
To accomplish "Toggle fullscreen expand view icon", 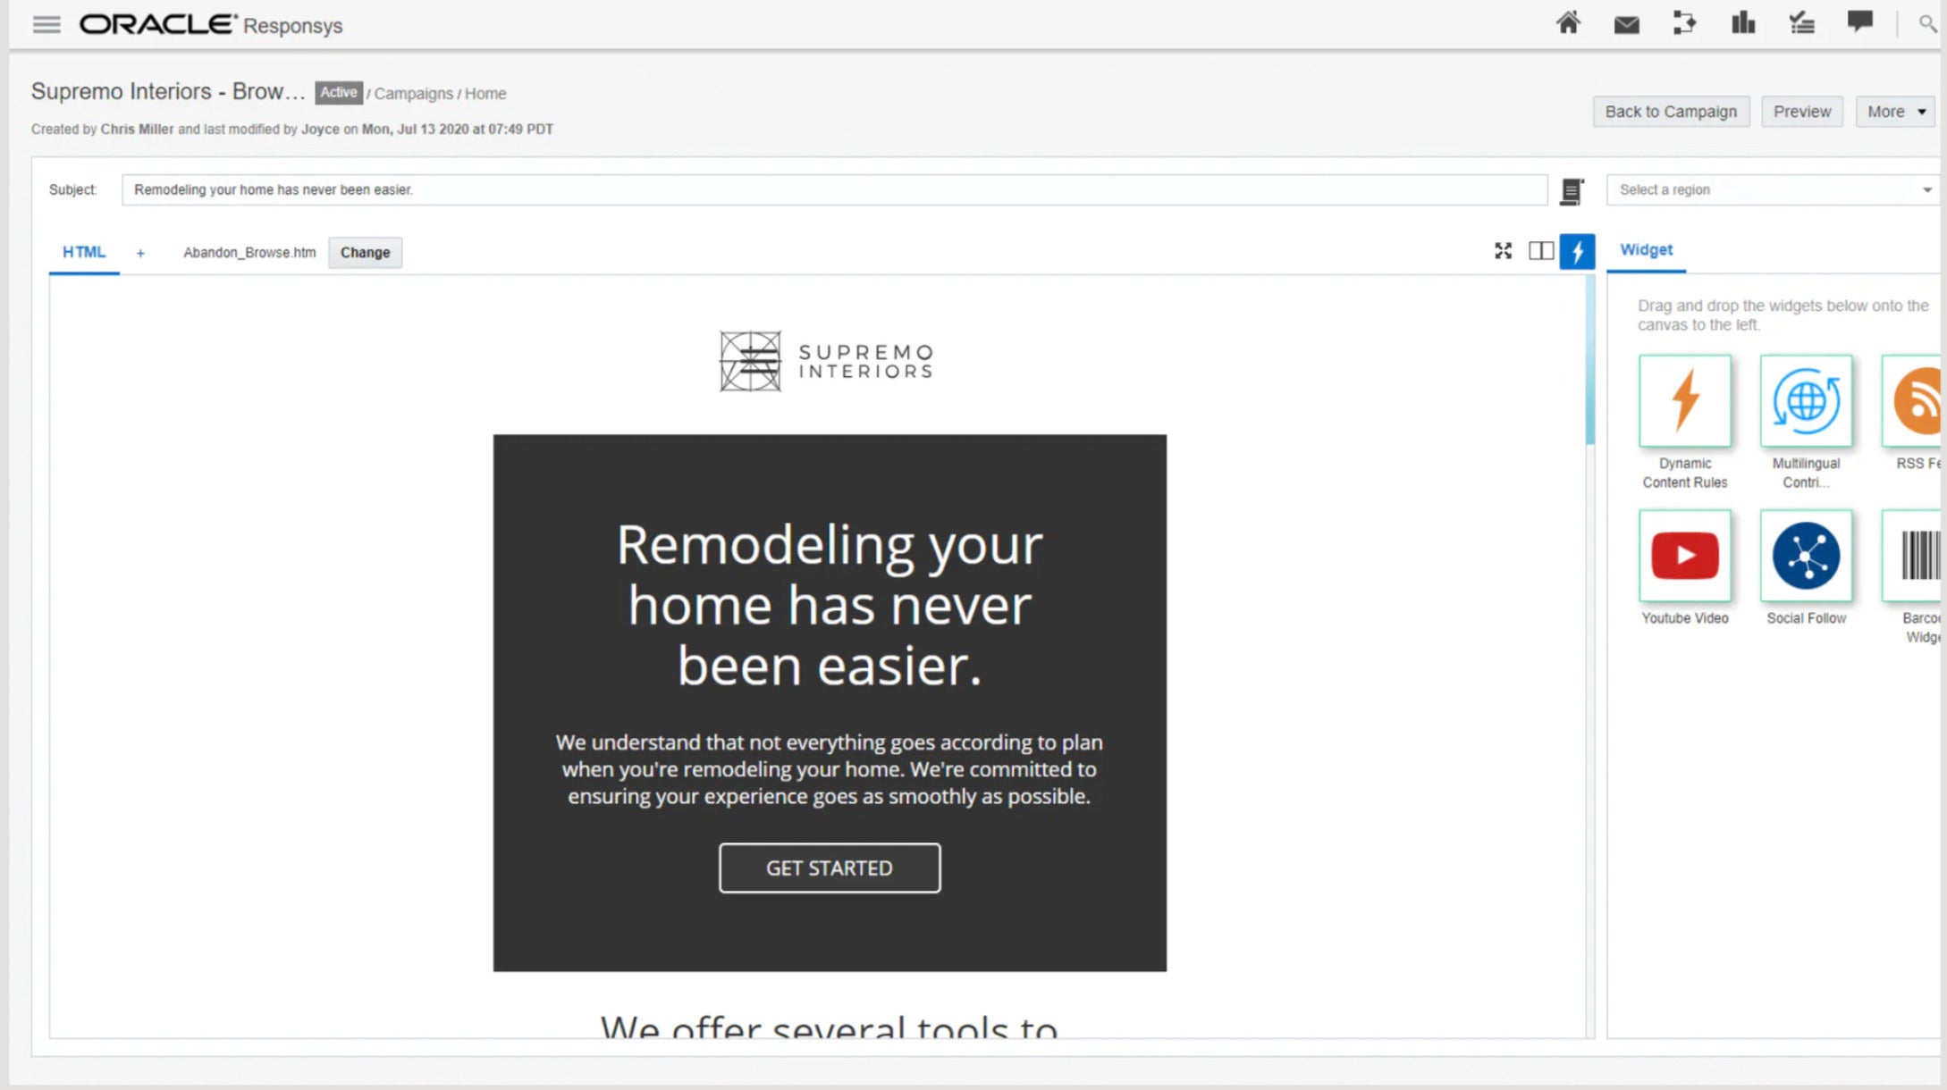I will 1503,251.
